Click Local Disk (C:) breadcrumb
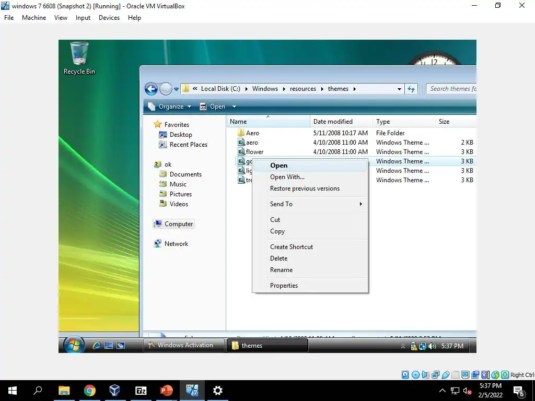535x401 pixels. point(220,89)
